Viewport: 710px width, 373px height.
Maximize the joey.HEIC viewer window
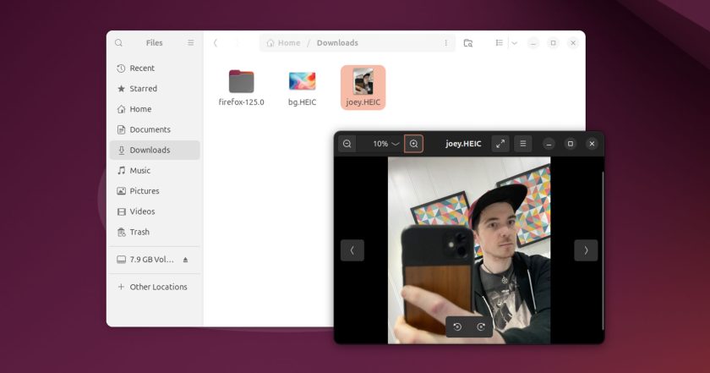coord(570,144)
